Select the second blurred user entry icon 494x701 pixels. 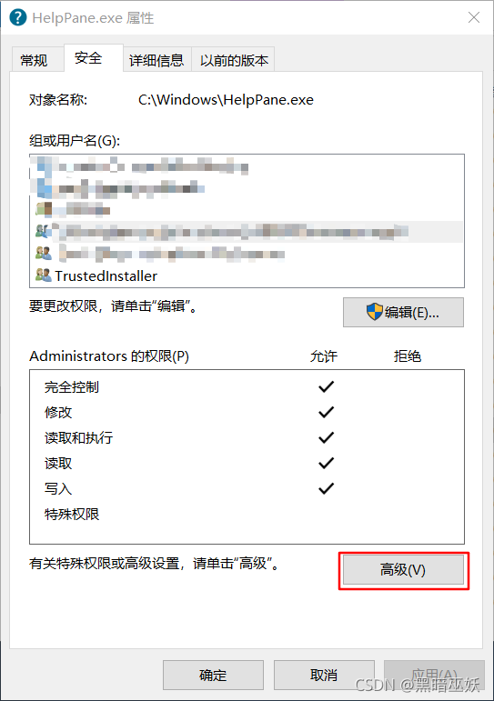pyautogui.click(x=44, y=188)
